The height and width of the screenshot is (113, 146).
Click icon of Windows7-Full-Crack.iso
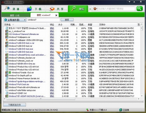[7, 84]
